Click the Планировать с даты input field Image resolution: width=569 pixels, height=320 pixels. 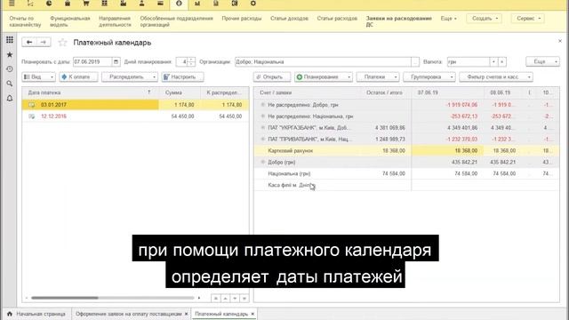92,62
